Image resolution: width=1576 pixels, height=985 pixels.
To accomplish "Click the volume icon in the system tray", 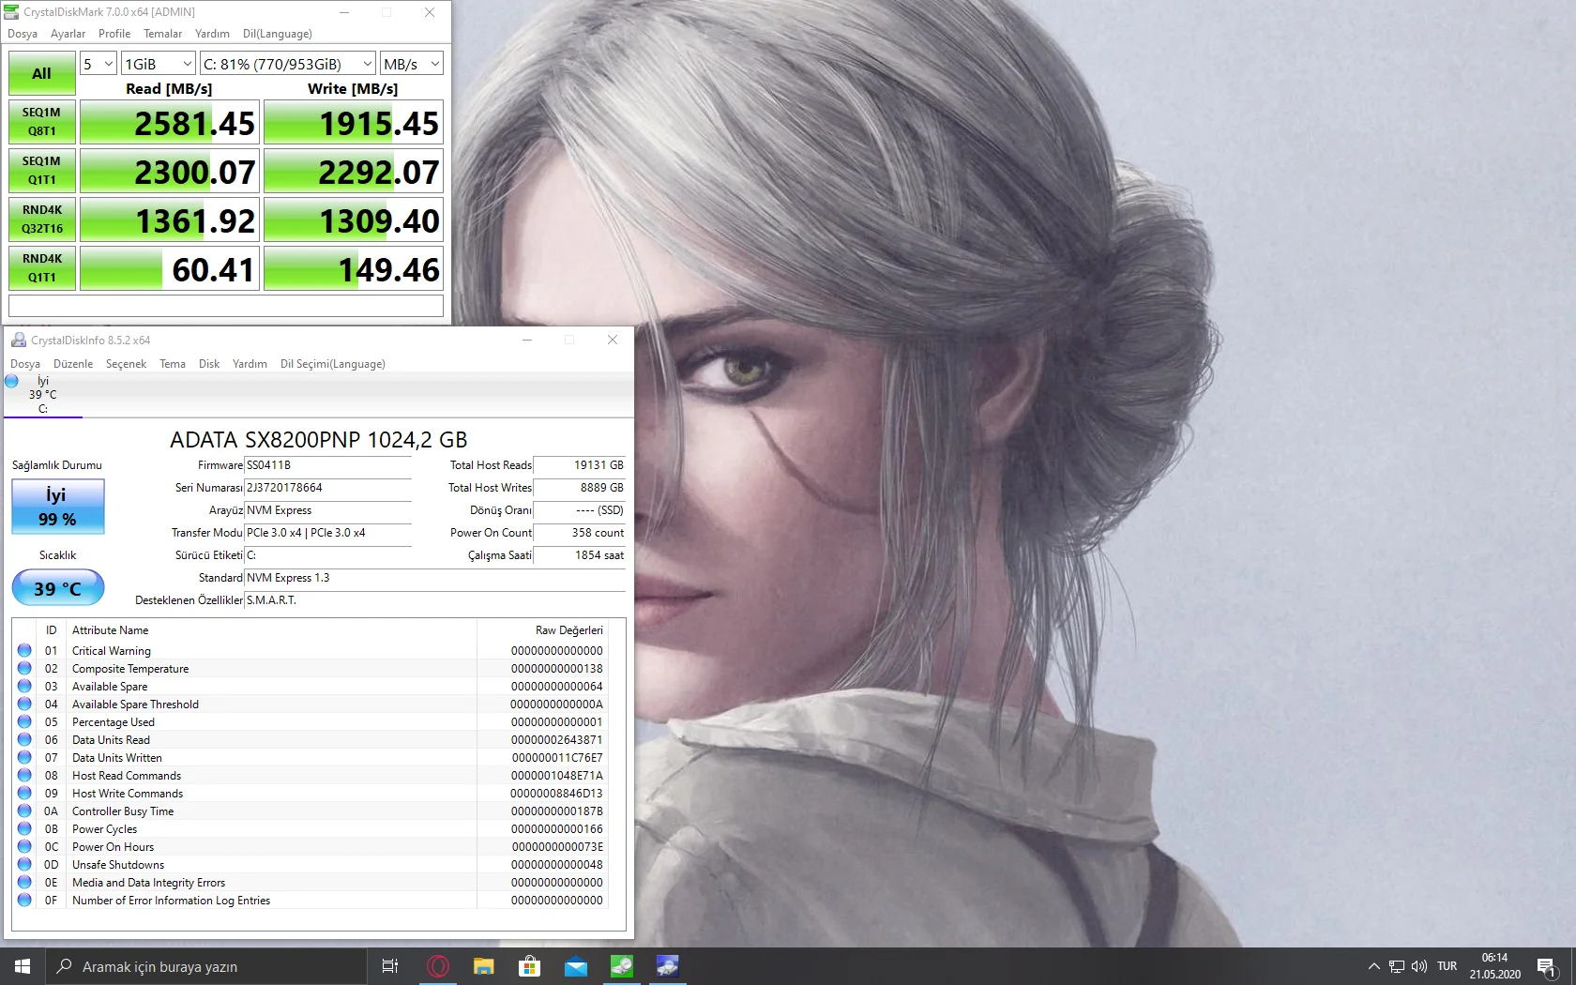I will click(1419, 966).
